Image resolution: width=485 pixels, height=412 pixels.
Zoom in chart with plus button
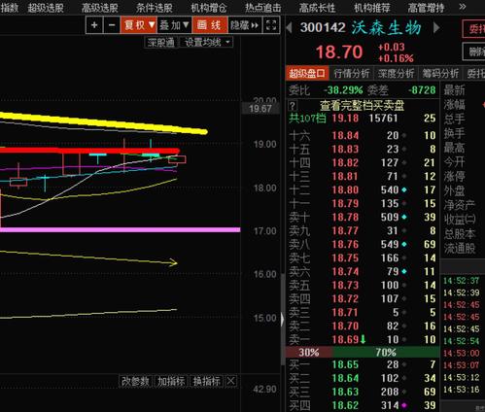[x=94, y=25]
